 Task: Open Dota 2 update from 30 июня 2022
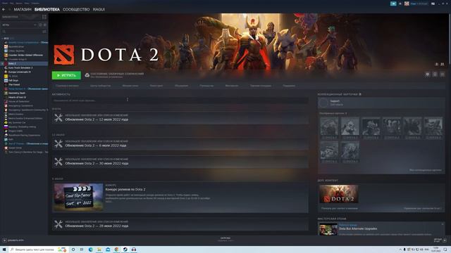[180, 162]
